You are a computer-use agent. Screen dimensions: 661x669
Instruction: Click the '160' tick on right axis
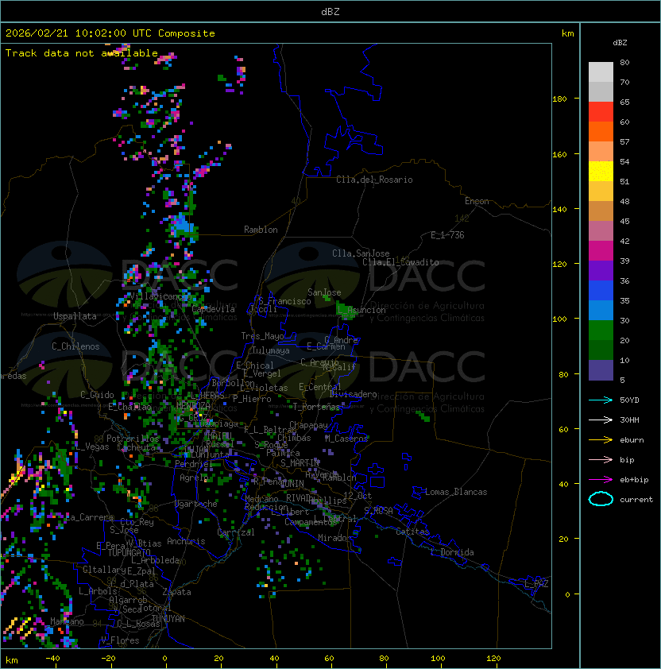[x=559, y=154]
